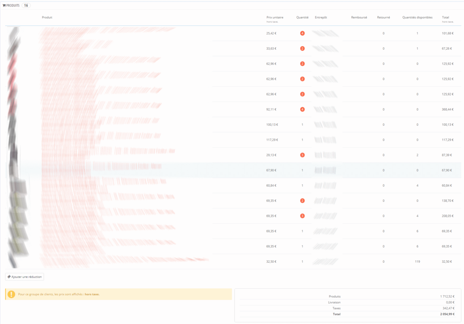Screen dimensions: 464x324
Task: Click unit price 67,90 € in Prix unitaire column
Action: coord(271,170)
